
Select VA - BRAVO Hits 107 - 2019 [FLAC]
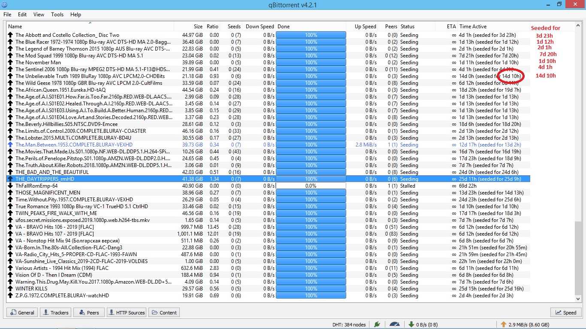[x=268, y=234]
